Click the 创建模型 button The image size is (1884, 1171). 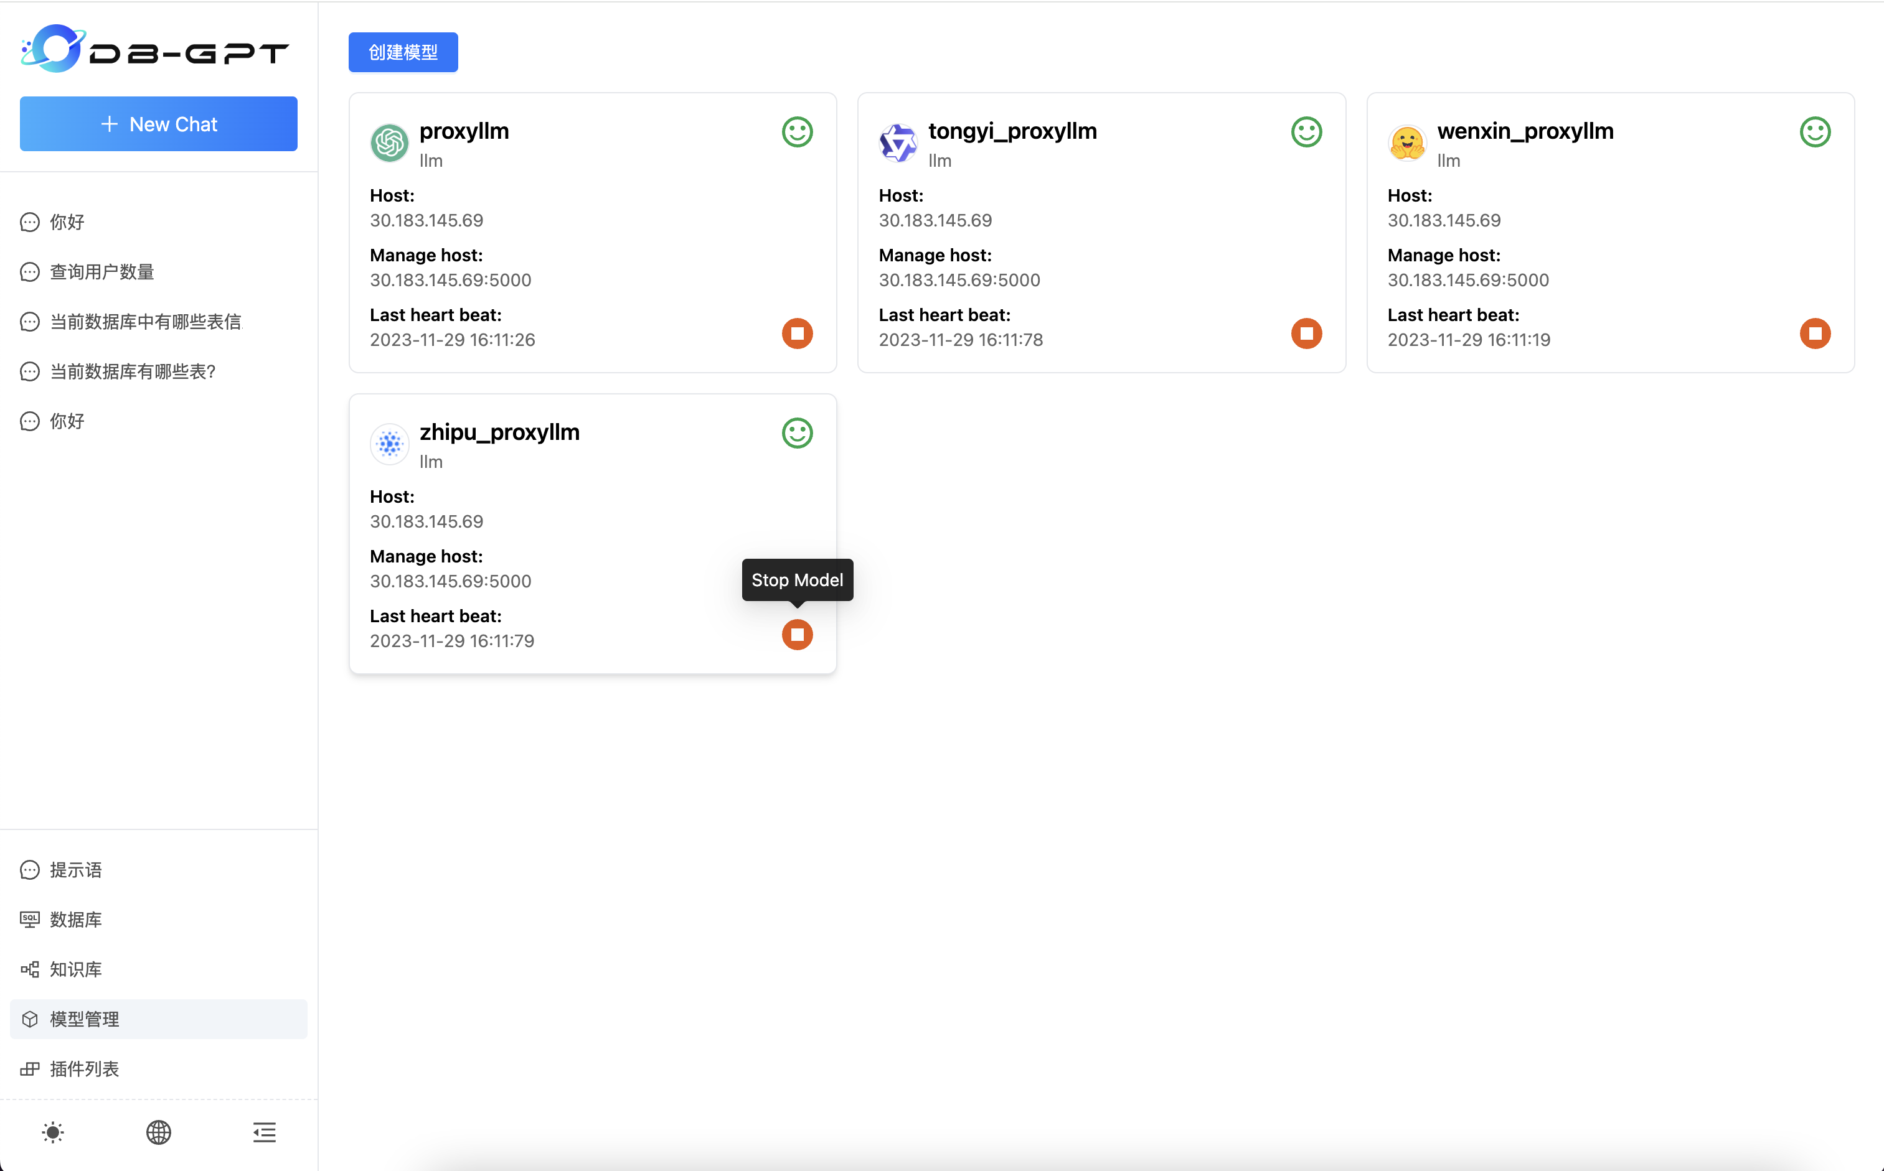coord(402,53)
